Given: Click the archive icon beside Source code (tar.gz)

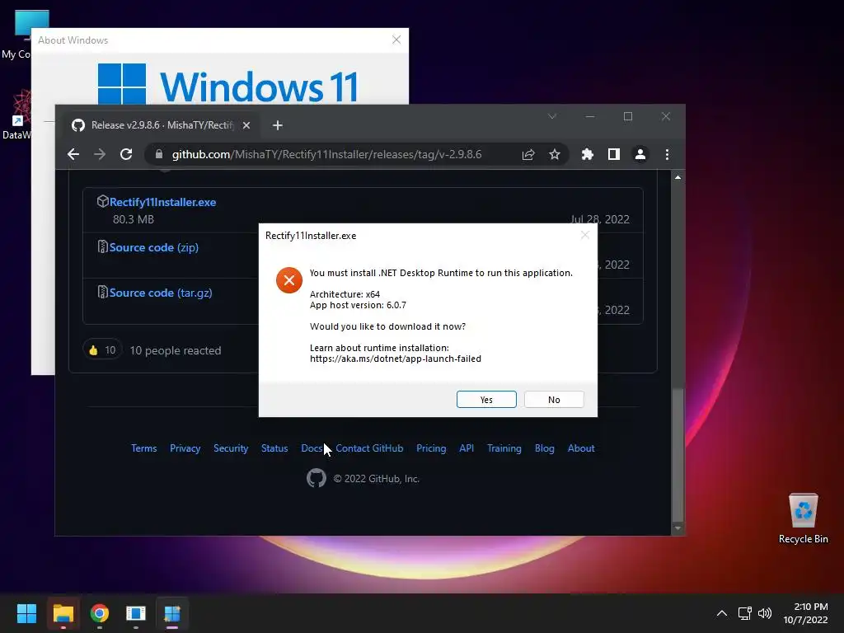Looking at the screenshot, I should coord(102,292).
